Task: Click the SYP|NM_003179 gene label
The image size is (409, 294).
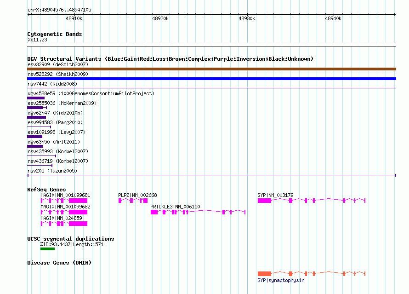Action: (x=275, y=195)
